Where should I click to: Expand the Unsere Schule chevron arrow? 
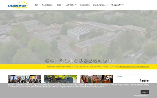[53, 5]
